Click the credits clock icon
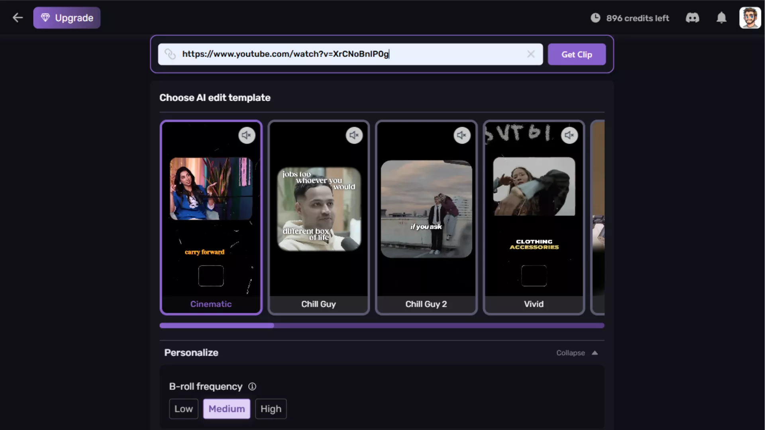Image resolution: width=765 pixels, height=430 pixels. (x=595, y=18)
